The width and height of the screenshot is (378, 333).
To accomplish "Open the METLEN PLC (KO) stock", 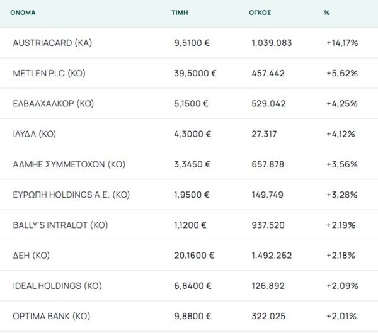I will (x=49, y=73).
